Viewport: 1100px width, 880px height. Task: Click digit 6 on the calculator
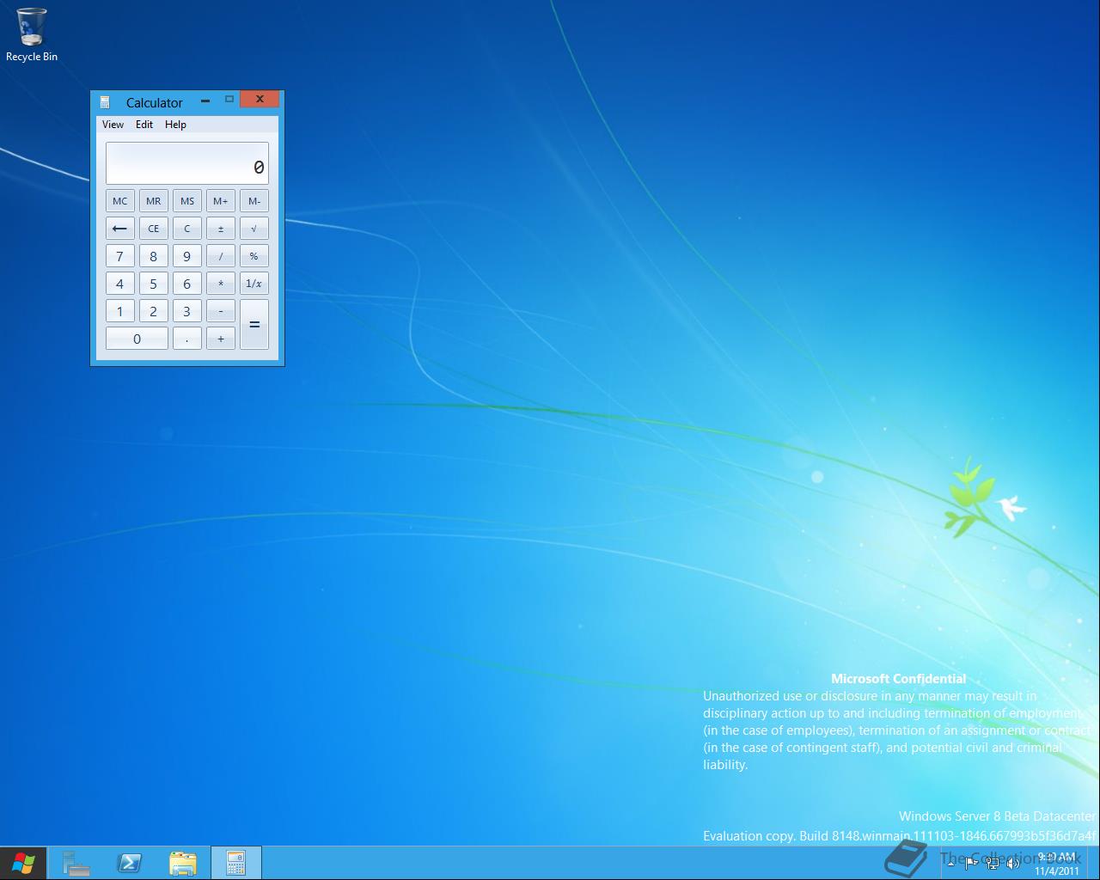point(187,284)
